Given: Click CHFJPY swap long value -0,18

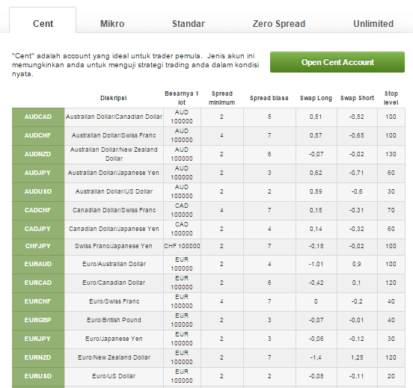Looking at the screenshot, I should coord(316,247).
